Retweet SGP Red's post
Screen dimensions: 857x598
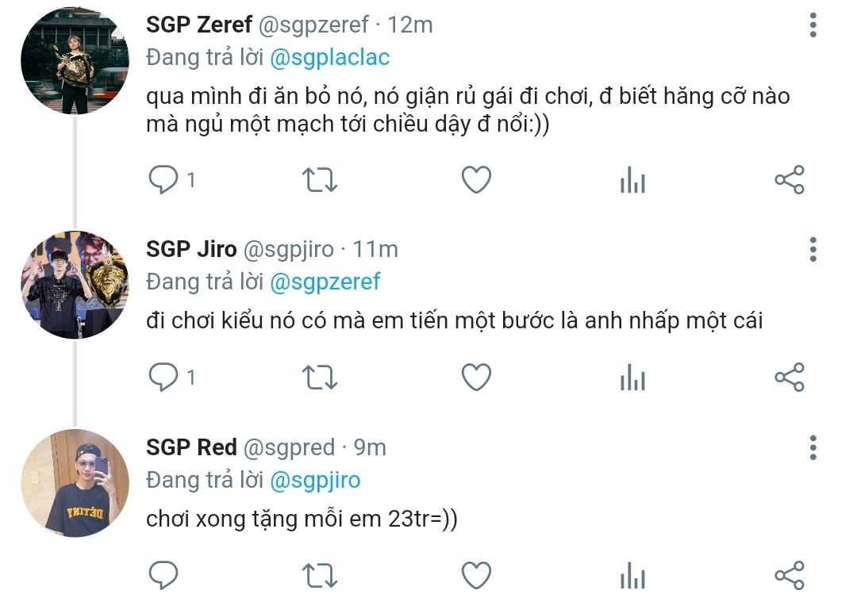pyautogui.click(x=320, y=576)
